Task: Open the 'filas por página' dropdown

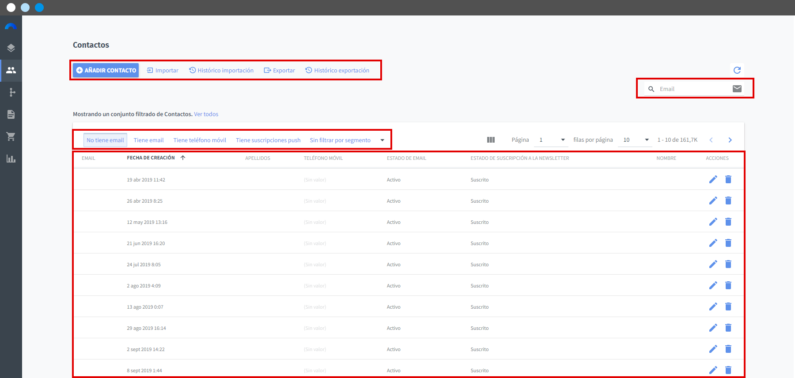Action: click(x=636, y=140)
